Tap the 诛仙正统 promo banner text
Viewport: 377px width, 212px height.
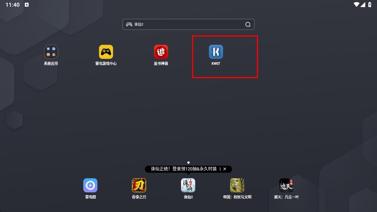click(184, 169)
